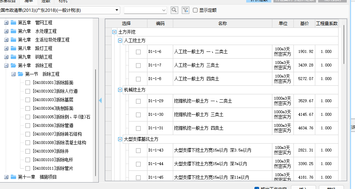Select [041001008]拆除混凝土结构 tree label
The height and width of the screenshot is (189, 355).
click(x=59, y=143)
